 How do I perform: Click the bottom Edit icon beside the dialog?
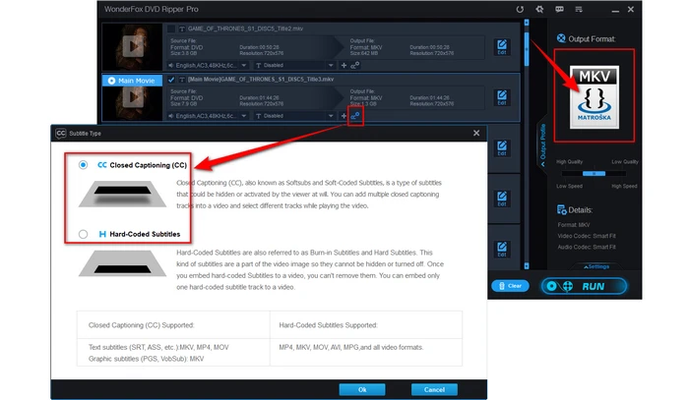(502, 249)
